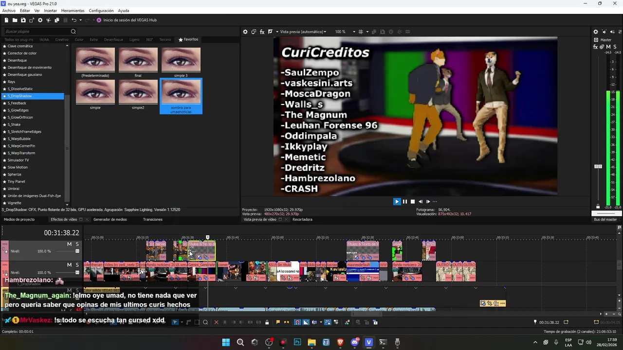Image resolution: width=623 pixels, height=350 pixels.
Task: Solo the Master bus
Action: (x=615, y=47)
